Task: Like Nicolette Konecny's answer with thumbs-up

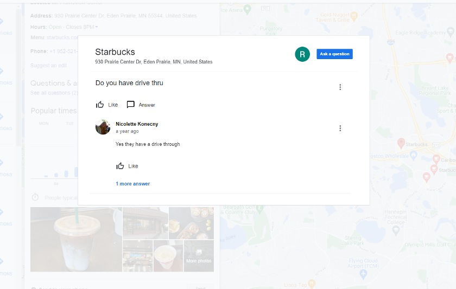Action: 120,166
